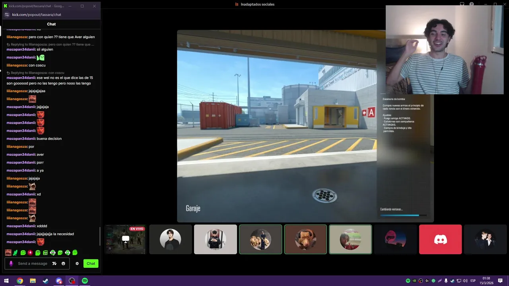Open volume control in system tray
509x286 pixels.
tap(465, 281)
